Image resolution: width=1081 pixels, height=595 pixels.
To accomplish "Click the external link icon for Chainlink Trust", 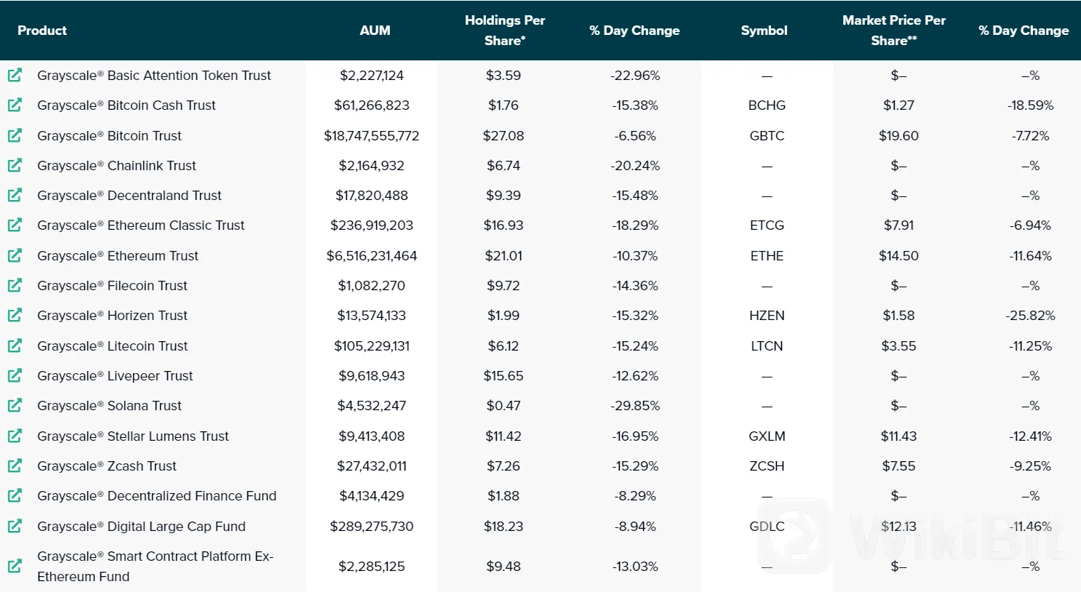I will (x=15, y=165).
